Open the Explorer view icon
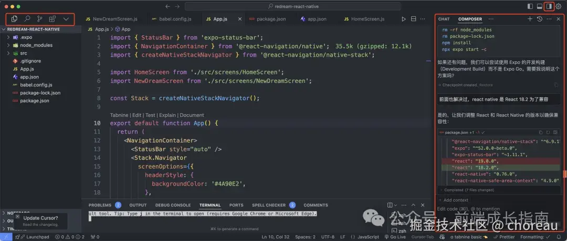The height and width of the screenshot is (241, 567). click(x=15, y=19)
